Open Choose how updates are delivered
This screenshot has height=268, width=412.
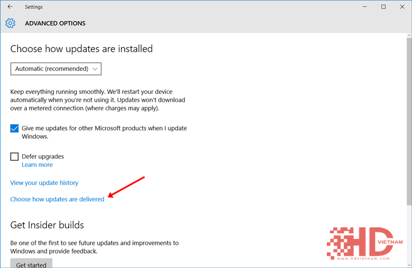57,199
